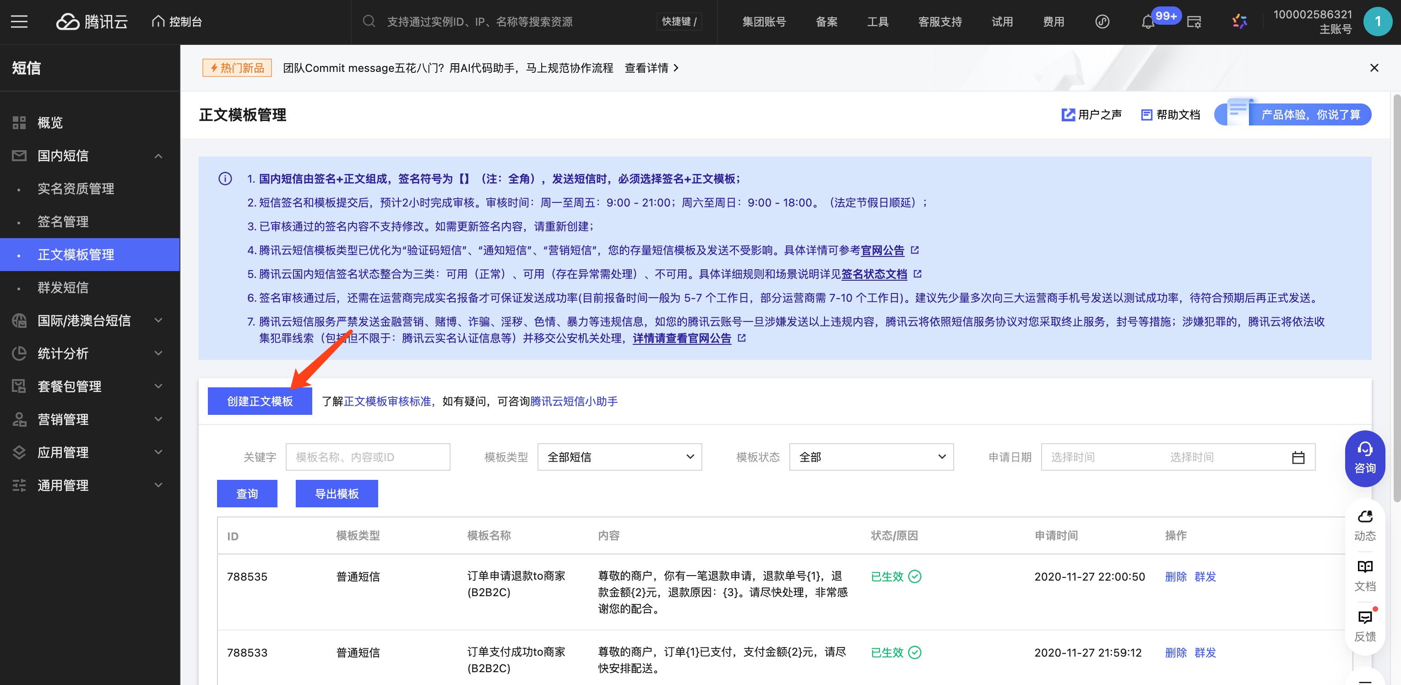Viewport: 1401px width, 685px height.
Task: Open the hamburger navigation menu icon
Action: coord(19,22)
